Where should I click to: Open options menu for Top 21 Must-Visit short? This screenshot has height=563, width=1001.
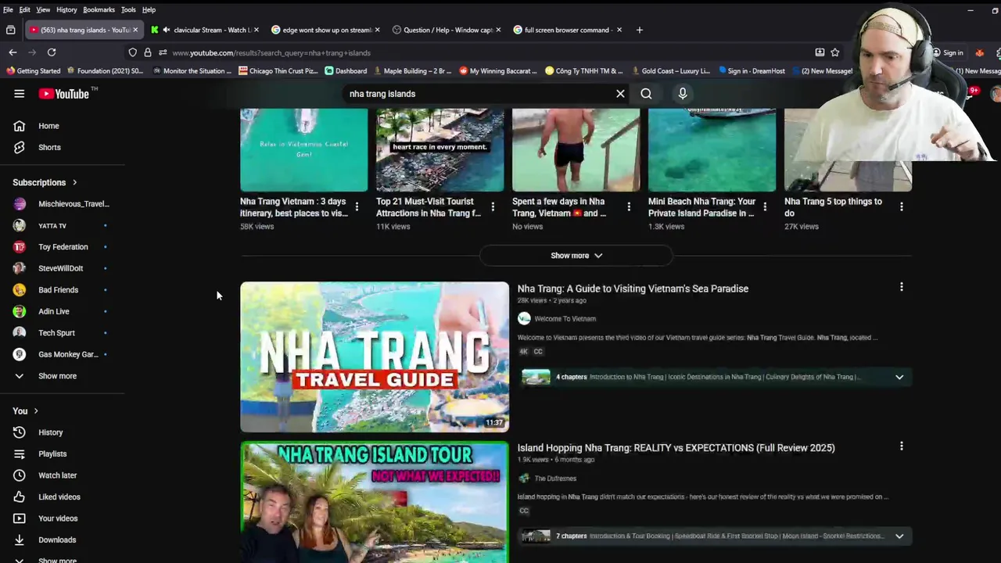(x=493, y=207)
